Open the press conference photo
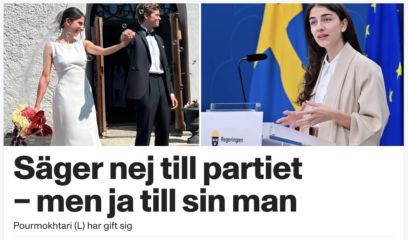The height and width of the screenshot is (240, 408). [302, 75]
